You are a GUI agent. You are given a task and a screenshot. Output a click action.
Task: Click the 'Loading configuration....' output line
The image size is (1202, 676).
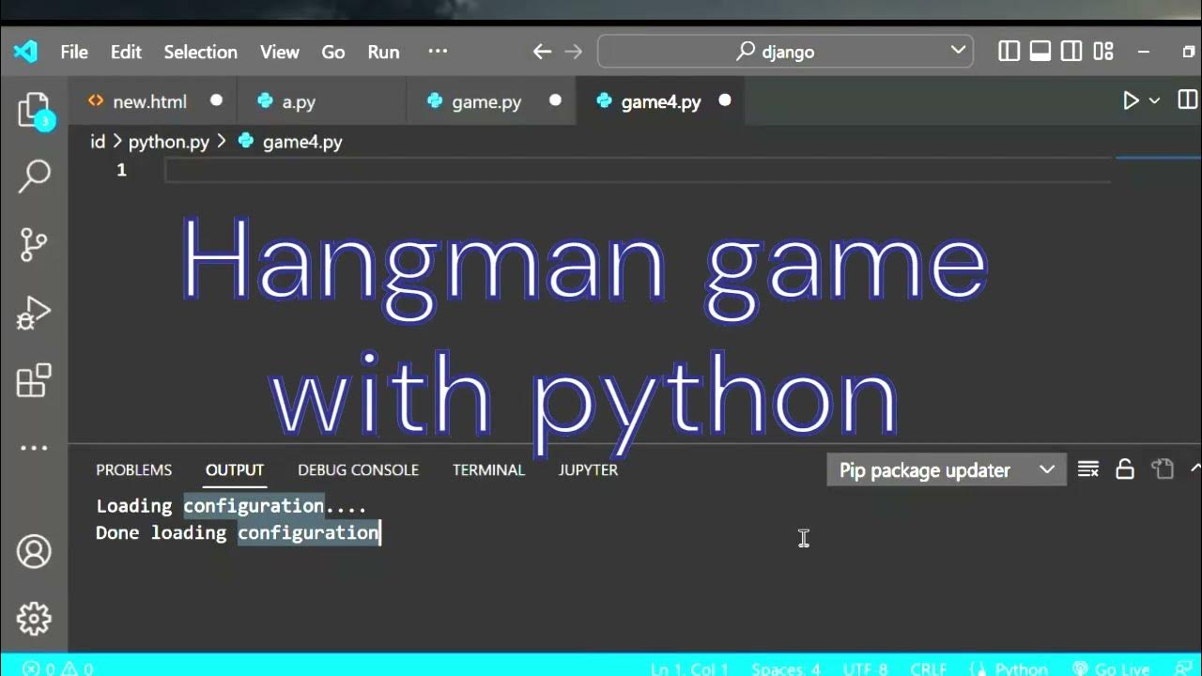pyautogui.click(x=231, y=506)
